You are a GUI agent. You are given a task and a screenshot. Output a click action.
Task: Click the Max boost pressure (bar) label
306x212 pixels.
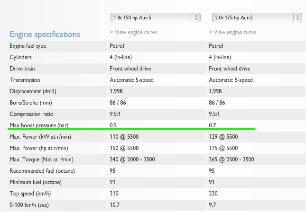click(39, 125)
